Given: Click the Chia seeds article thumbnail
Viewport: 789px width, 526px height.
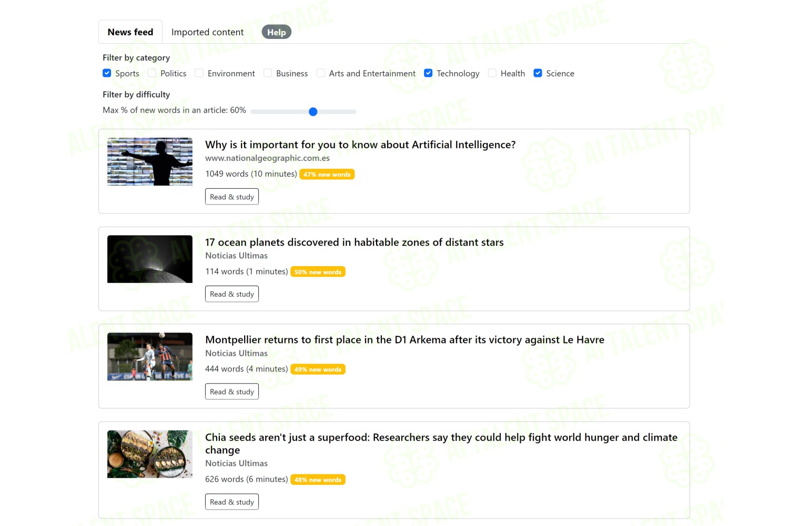Looking at the screenshot, I should [x=150, y=454].
